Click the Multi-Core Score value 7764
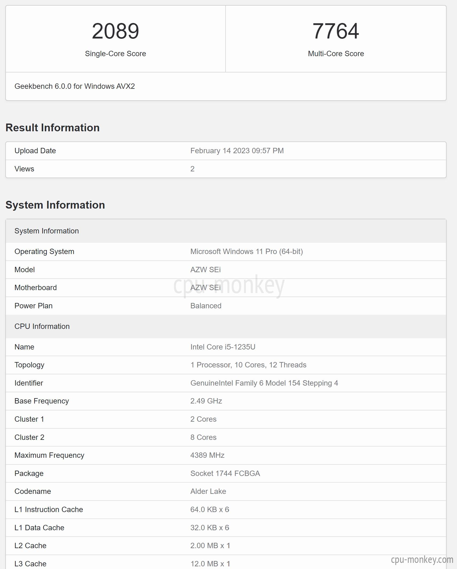Viewport: 457px width, 569px height. 336,31
